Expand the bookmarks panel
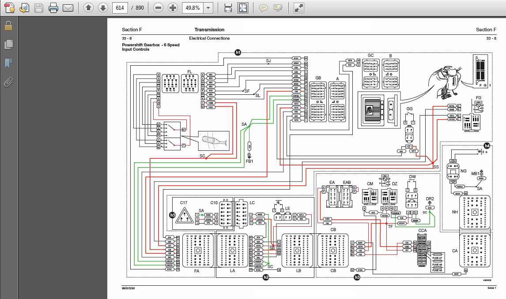The image size is (506, 299). (x=8, y=63)
